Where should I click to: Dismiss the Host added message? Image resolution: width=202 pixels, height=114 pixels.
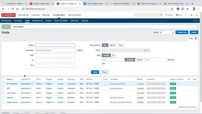point(196,26)
